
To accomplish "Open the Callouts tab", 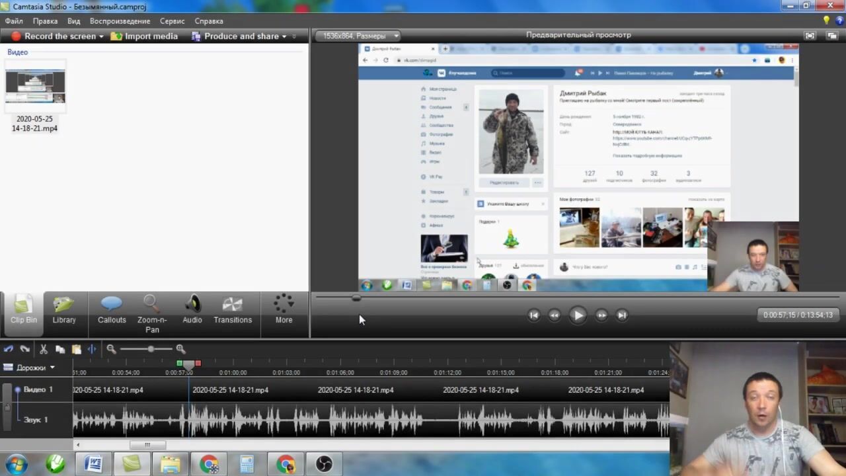I will pyautogui.click(x=112, y=311).
